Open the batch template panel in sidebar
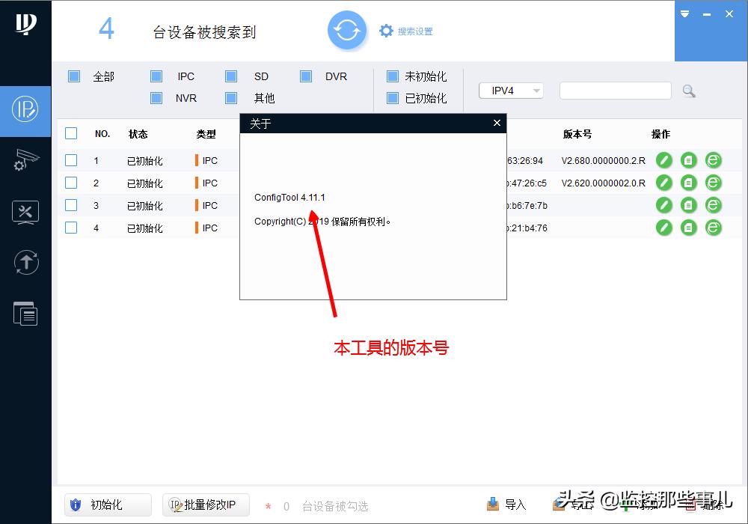This screenshot has width=748, height=524. click(25, 314)
